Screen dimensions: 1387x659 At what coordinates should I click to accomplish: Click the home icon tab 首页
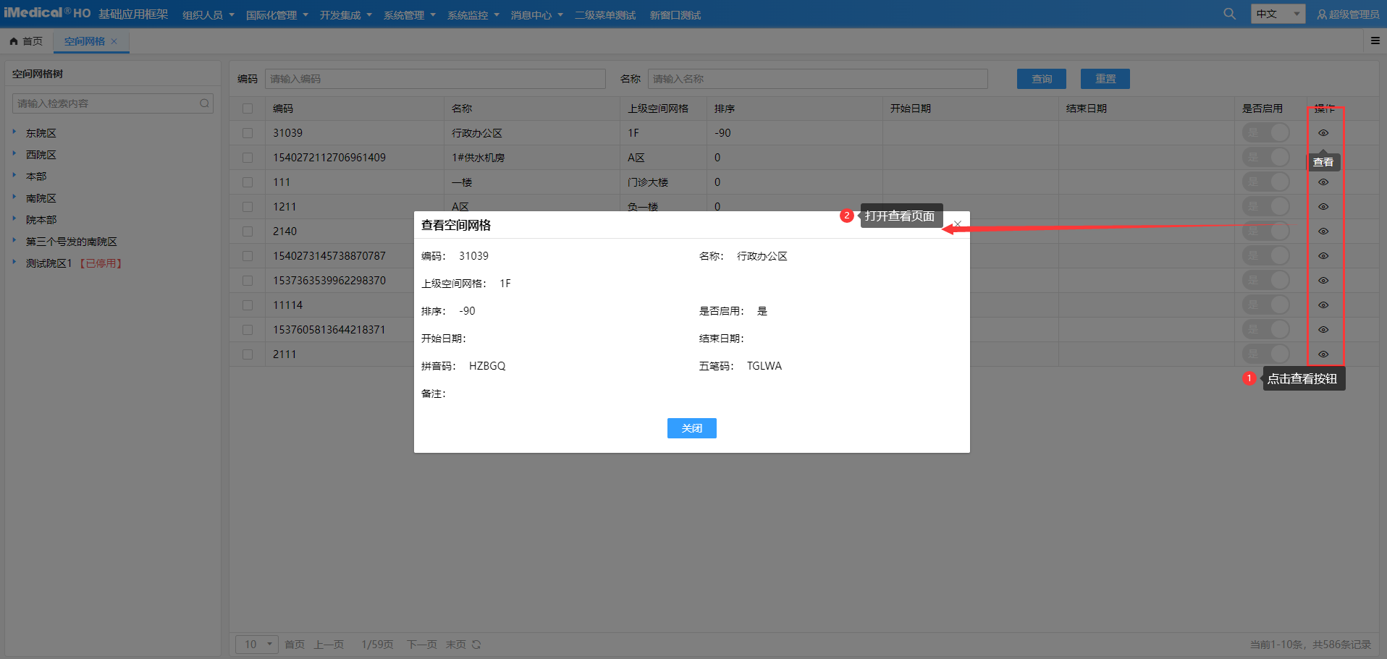pos(26,41)
